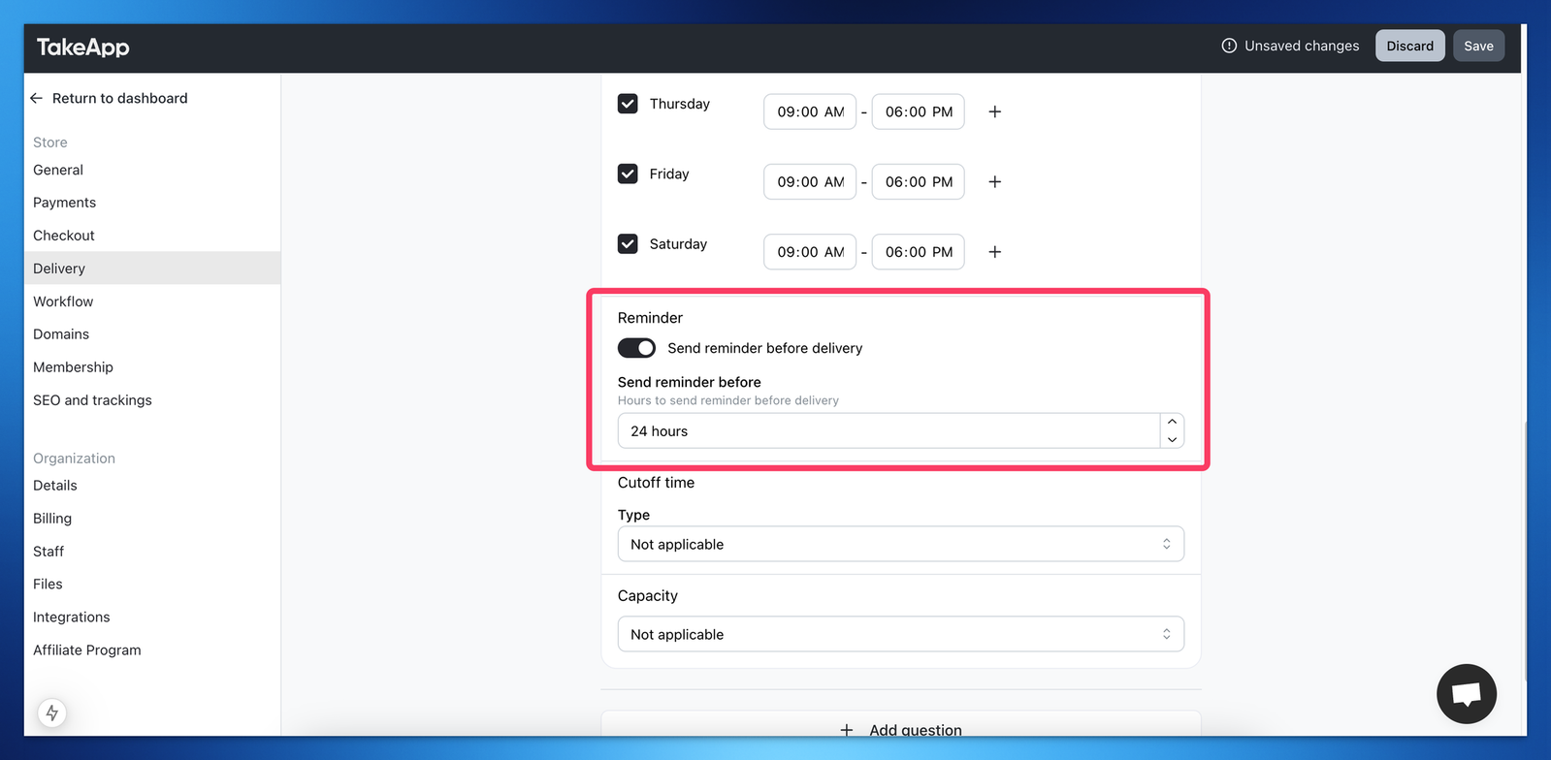Image resolution: width=1551 pixels, height=760 pixels.
Task: Open the 24 hours reminder field
Action: click(889, 431)
